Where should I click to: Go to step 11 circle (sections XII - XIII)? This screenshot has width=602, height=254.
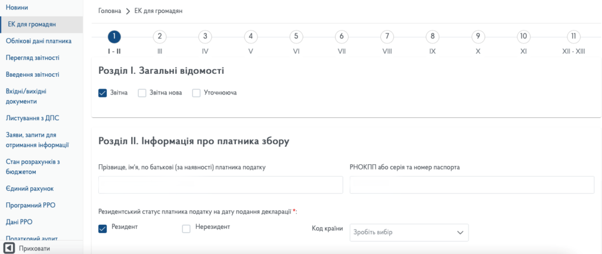[574, 37]
